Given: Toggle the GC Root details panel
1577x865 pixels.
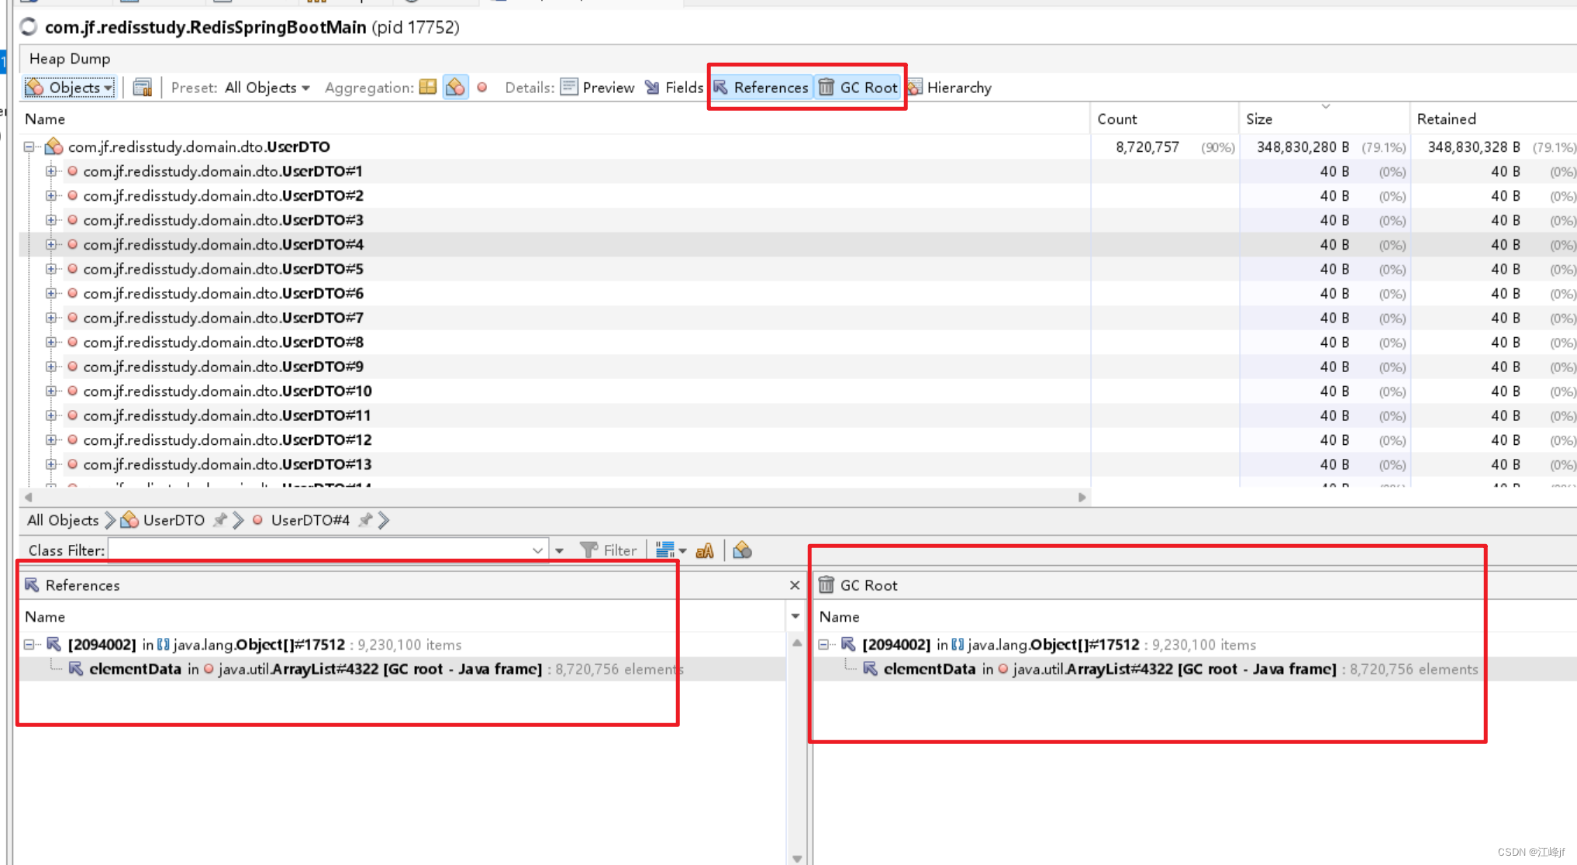Looking at the screenshot, I should [858, 88].
